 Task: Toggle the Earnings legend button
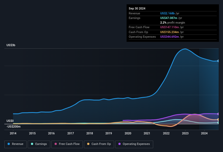click(x=39, y=144)
